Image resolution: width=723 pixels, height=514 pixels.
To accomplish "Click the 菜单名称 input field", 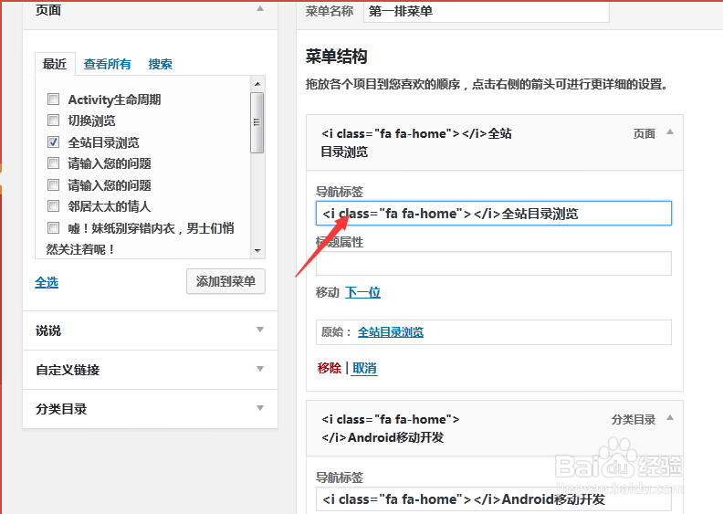I will [x=487, y=11].
